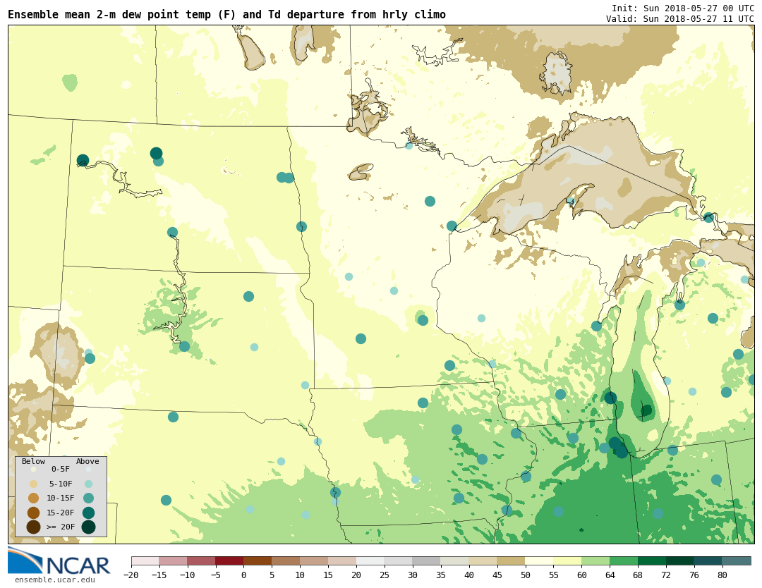This screenshot has height=588, width=762.
Task: Click green colorbar swatch between 64 and 68
Action: click(624, 561)
